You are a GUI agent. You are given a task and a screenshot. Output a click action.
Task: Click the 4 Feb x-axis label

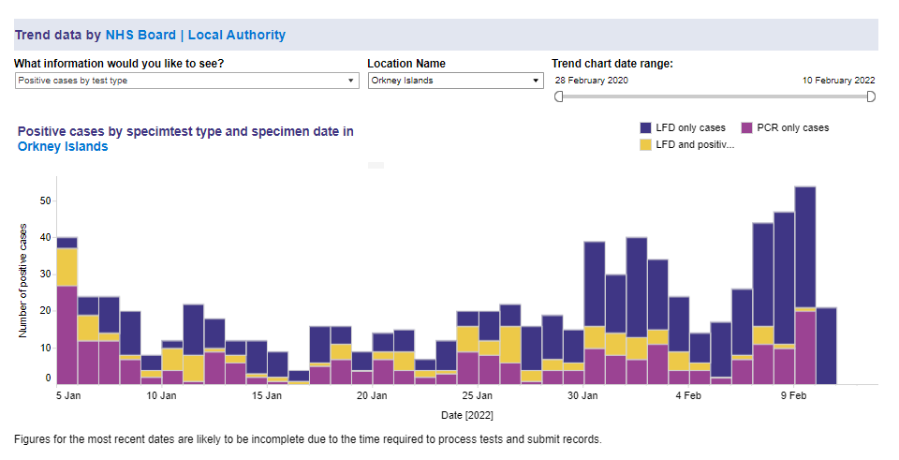[x=687, y=396]
